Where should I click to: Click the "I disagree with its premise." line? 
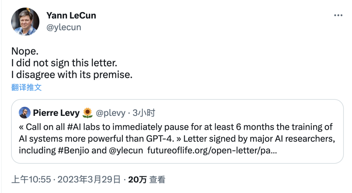tap(72, 75)
